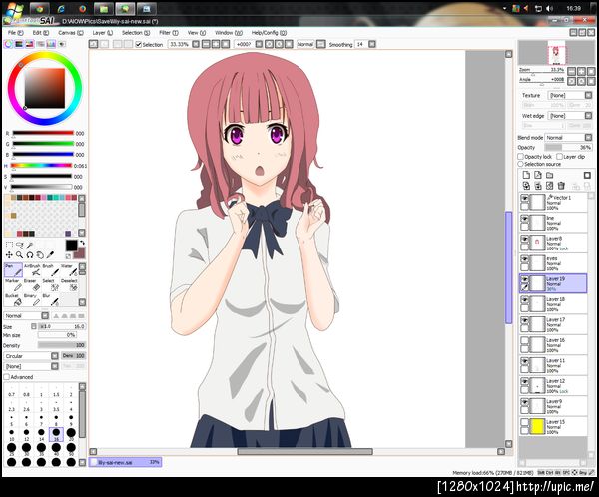This screenshot has width=599, height=497.
Task: Zoom in using navigator plus button
Action: [581, 71]
